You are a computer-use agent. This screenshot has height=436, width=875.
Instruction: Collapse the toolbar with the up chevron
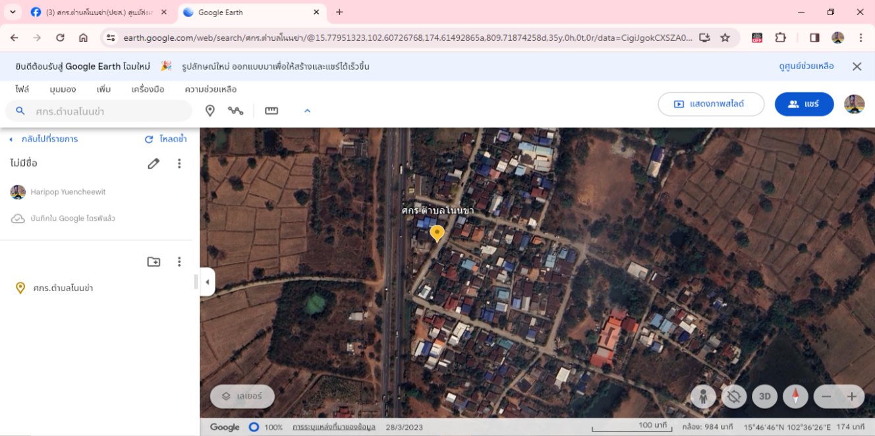(307, 111)
